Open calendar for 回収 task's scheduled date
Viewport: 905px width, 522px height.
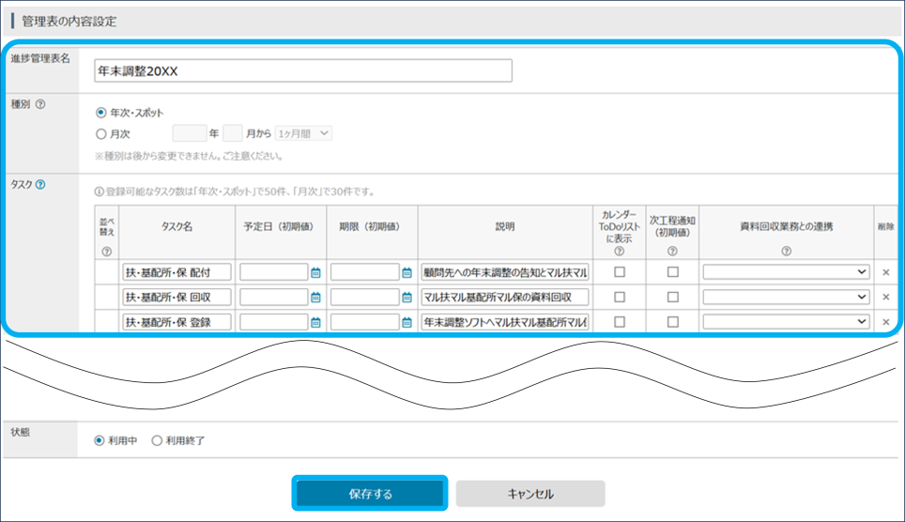(315, 298)
